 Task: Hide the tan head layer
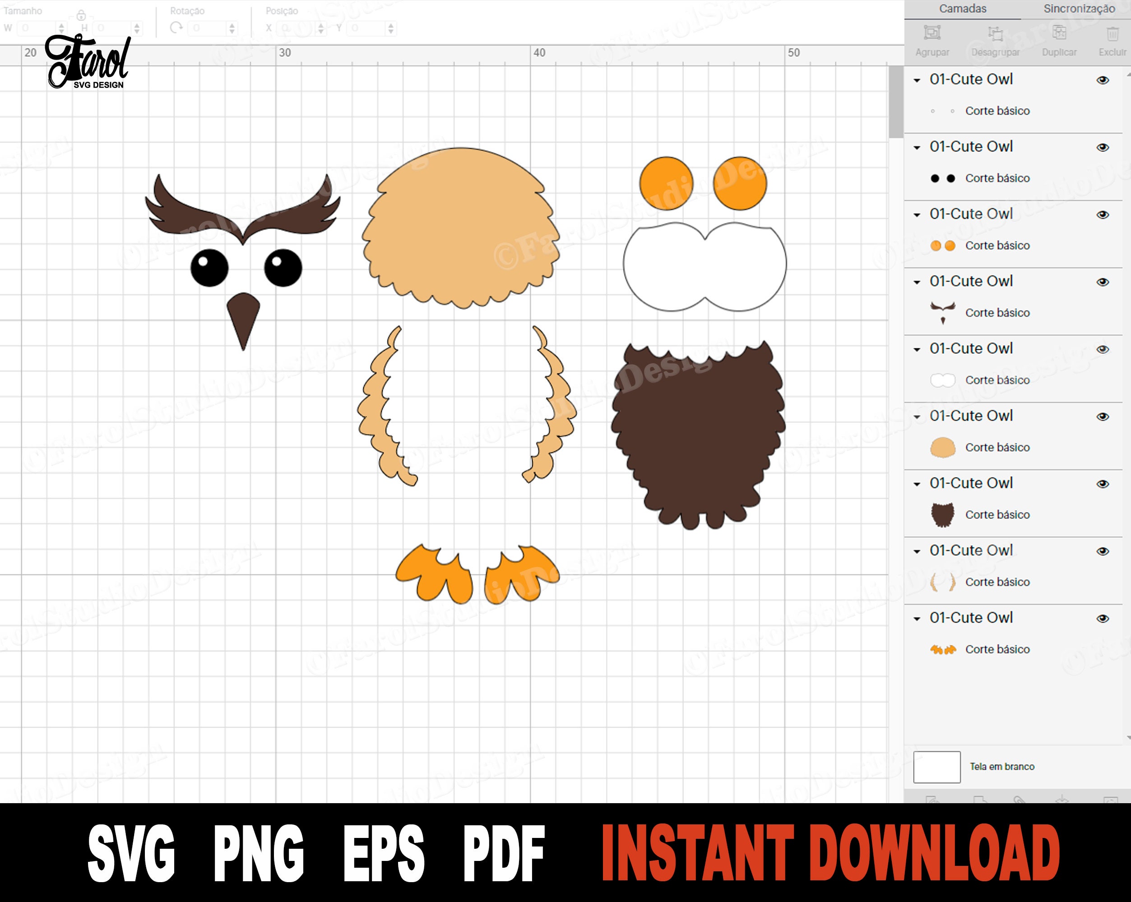(x=1103, y=416)
